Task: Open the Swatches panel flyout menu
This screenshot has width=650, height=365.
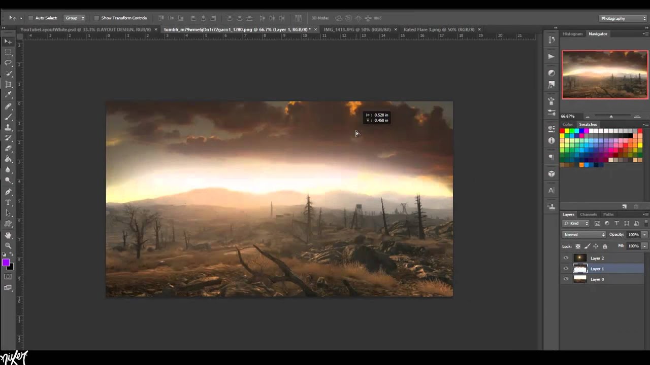Action: coord(645,124)
